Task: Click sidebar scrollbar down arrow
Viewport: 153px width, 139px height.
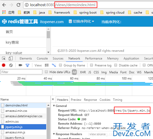Action: (x=49, y=52)
